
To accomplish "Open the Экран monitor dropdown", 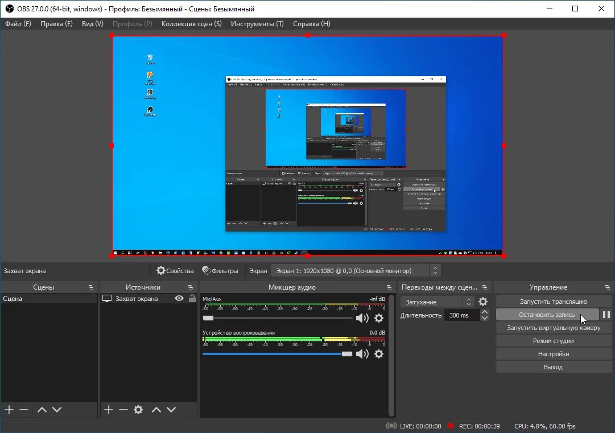I will [x=356, y=271].
